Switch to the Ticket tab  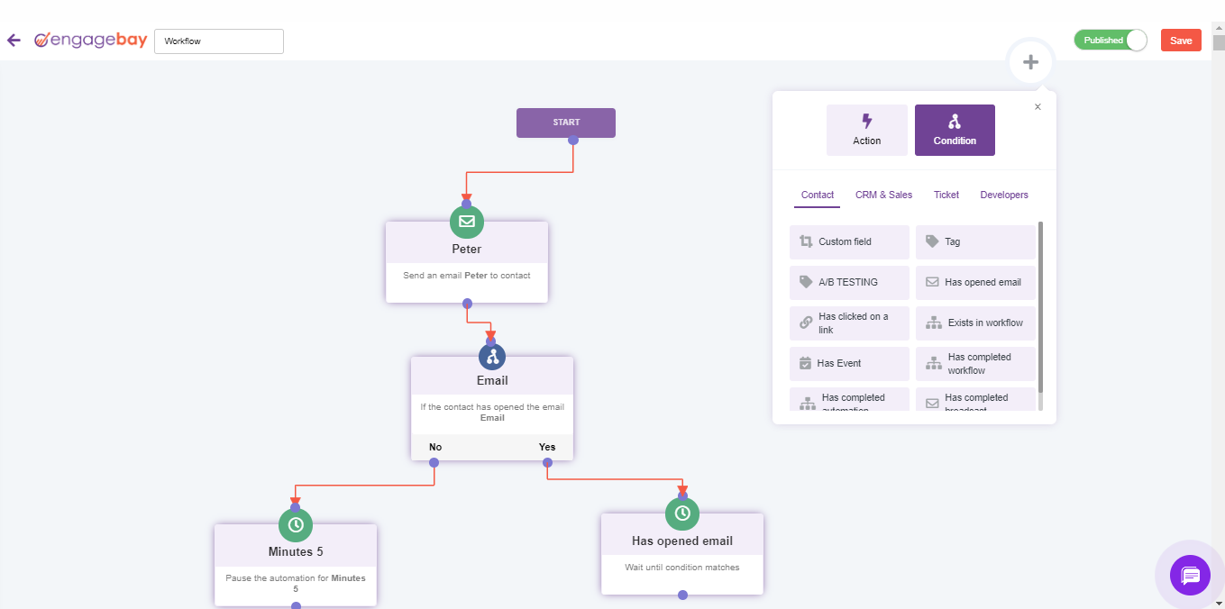click(946, 195)
